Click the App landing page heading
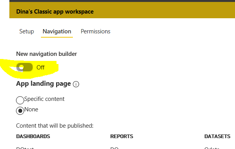 point(44,84)
